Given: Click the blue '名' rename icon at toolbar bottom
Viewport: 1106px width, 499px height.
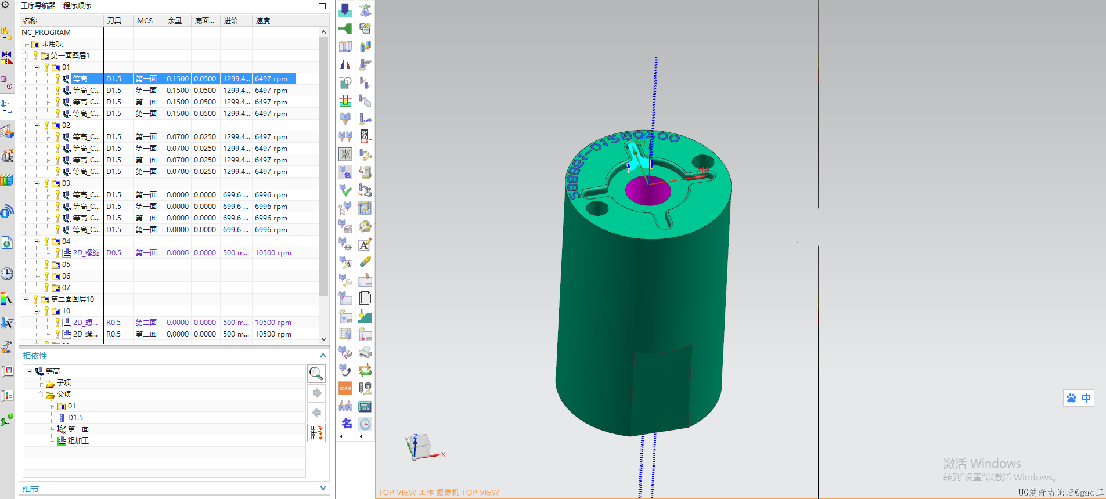Looking at the screenshot, I should coord(347,424).
